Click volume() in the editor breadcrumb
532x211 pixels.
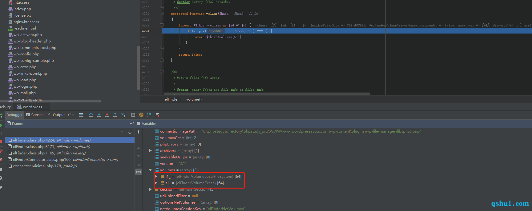pos(194,99)
